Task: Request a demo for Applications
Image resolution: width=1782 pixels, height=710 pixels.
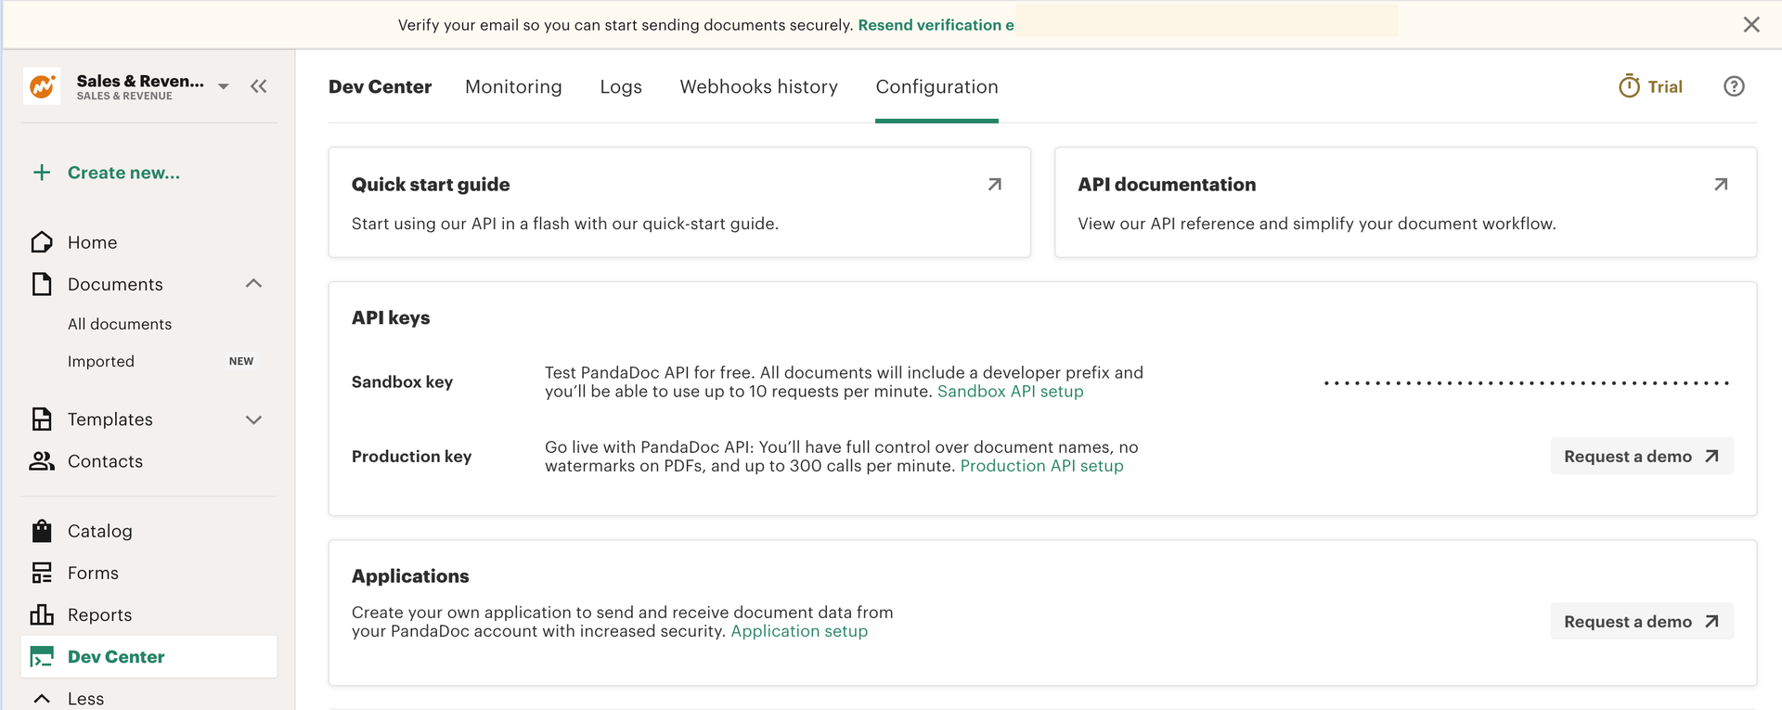Action: pyautogui.click(x=1641, y=622)
